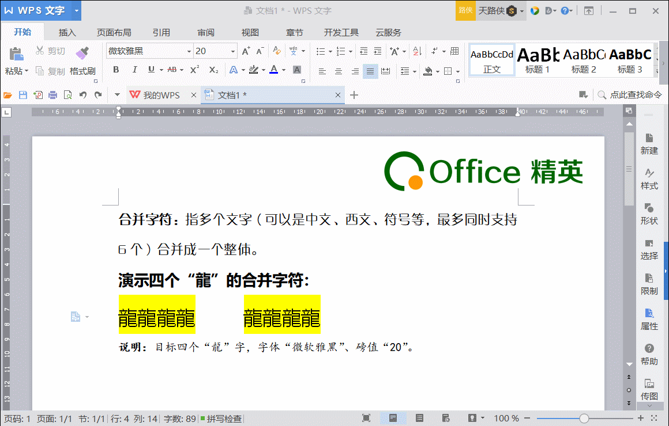This screenshot has height=426, width=669.
Task: Open the font name dropdown 微软雅黑
Action: click(x=189, y=52)
